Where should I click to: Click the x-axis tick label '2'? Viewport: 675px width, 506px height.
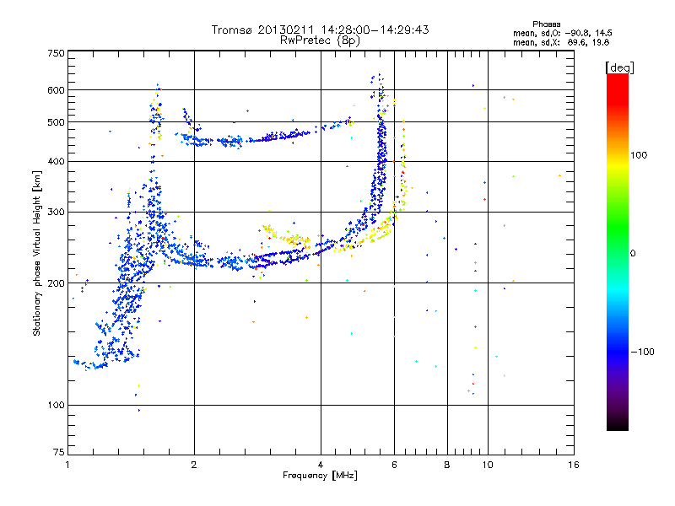tap(194, 465)
